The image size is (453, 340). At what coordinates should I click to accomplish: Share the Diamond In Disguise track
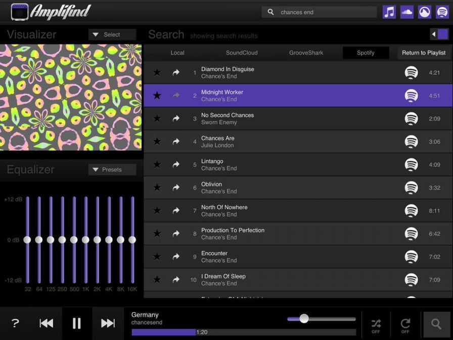click(176, 73)
